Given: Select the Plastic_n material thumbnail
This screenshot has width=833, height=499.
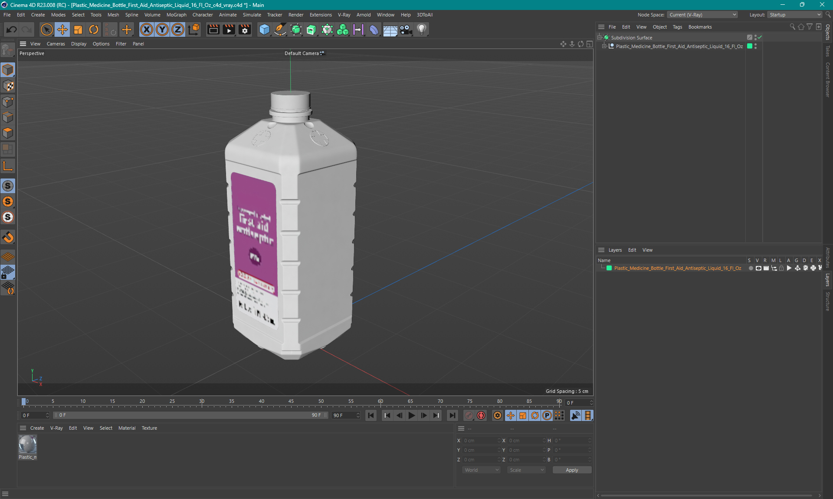Looking at the screenshot, I should coord(27,444).
